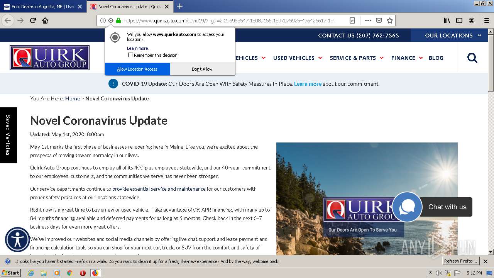Launch Internet Explorer from taskbar

point(30,273)
